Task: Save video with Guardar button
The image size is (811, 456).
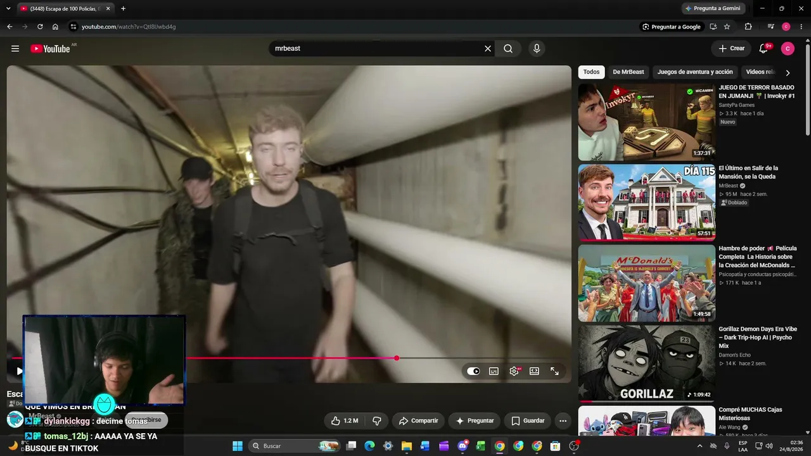Action: pos(528,421)
